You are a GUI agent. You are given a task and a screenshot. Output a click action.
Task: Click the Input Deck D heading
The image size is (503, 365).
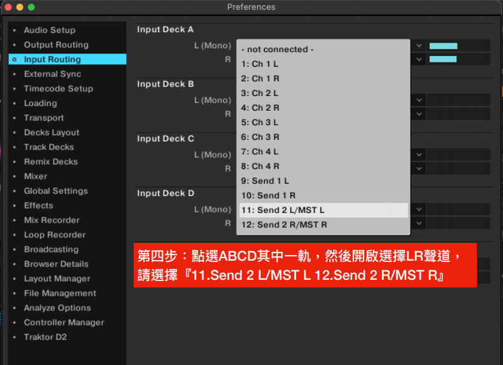(x=166, y=193)
